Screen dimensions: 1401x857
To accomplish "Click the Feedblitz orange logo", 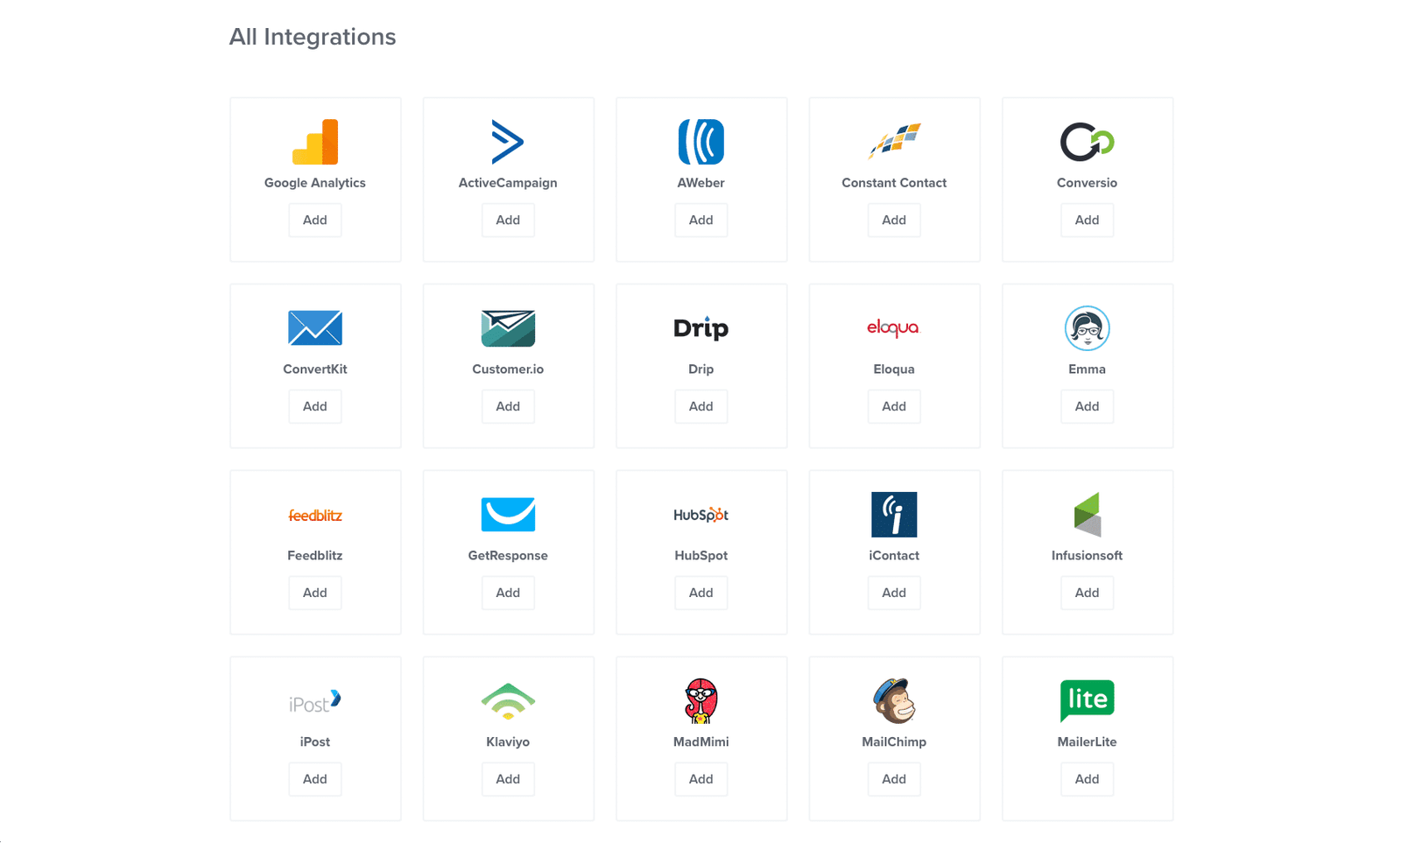I will tap(315, 516).
